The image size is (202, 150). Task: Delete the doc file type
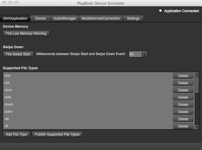pos(183,76)
